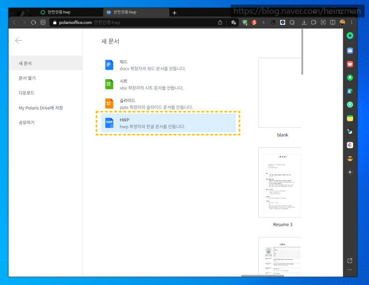Create a new HWP 한글 document
This screenshot has width=369, height=285.
(168, 123)
